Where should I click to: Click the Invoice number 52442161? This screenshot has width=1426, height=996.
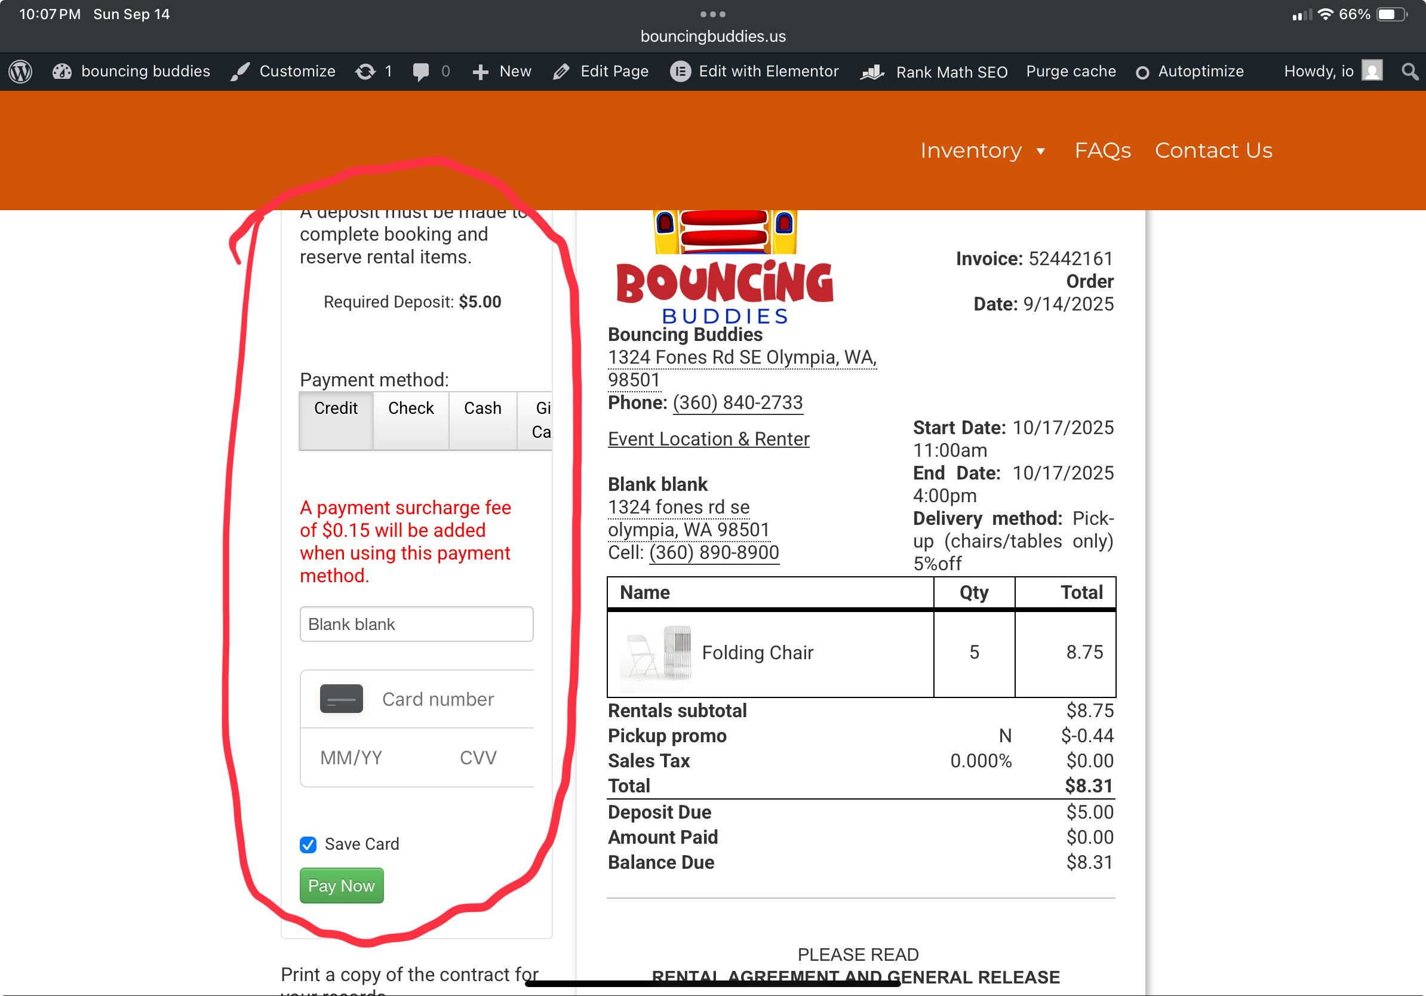click(1071, 259)
